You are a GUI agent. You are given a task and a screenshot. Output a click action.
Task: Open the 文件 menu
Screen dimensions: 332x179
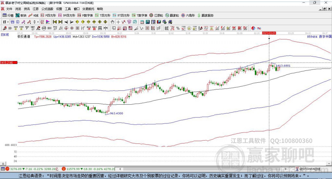9,9
